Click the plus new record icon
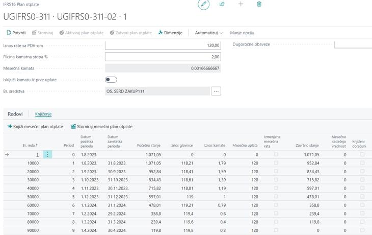 pyautogui.click(x=241, y=4)
